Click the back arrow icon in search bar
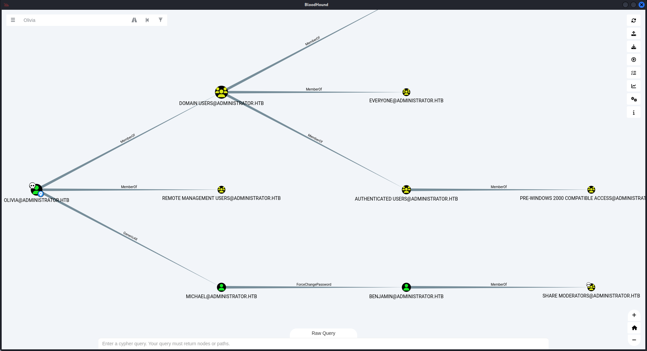647x351 pixels. click(147, 20)
